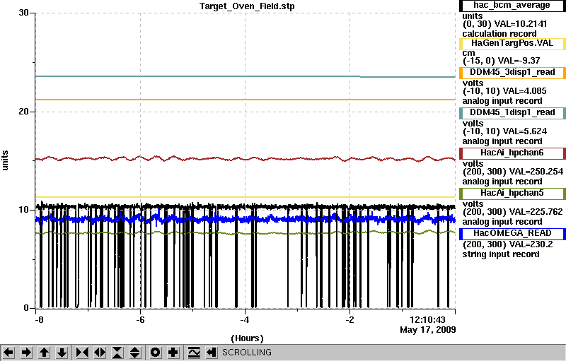Select the DDM45_3disp1_read curve legend
This screenshot has height=361, width=566.
(x=512, y=73)
